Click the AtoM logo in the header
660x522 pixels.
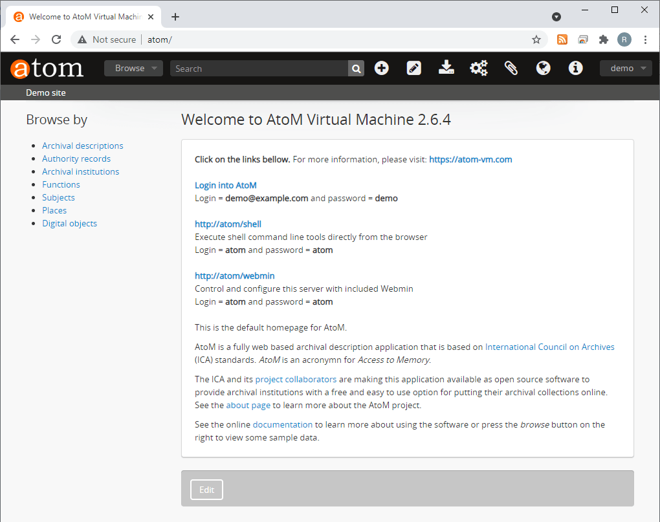[x=47, y=69]
